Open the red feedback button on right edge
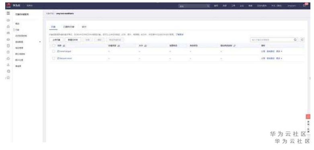 tap(308, 117)
